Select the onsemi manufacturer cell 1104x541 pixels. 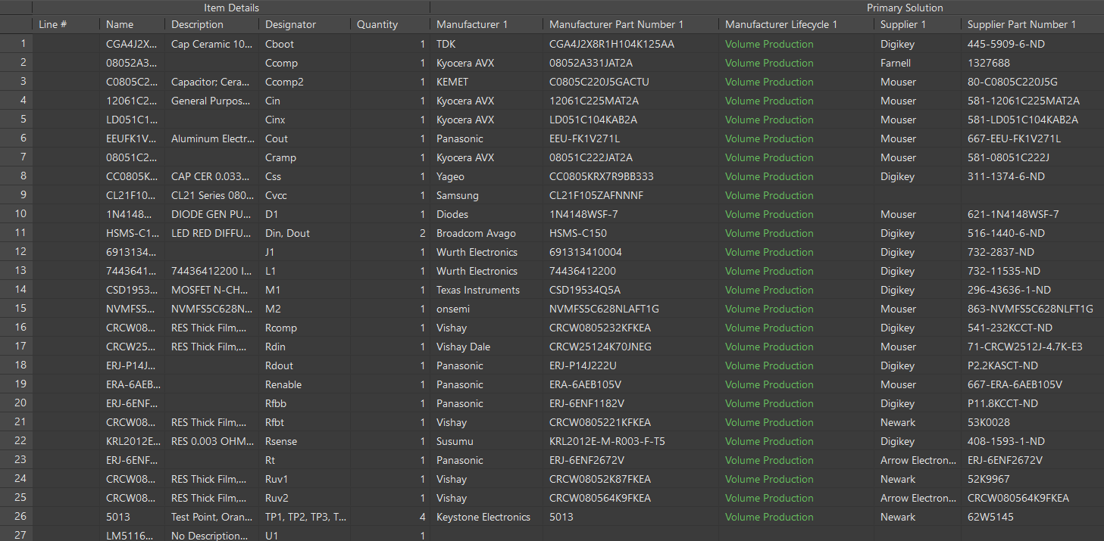pyautogui.click(x=486, y=309)
